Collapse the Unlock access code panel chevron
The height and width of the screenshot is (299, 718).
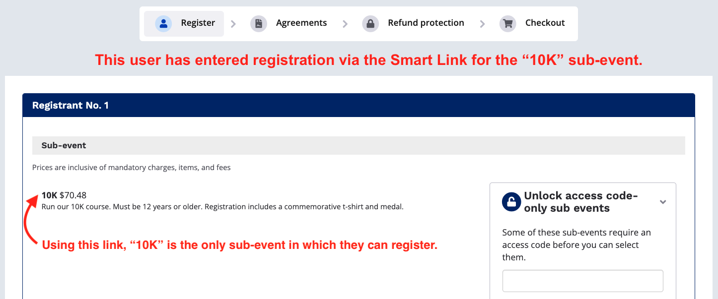coord(663,202)
